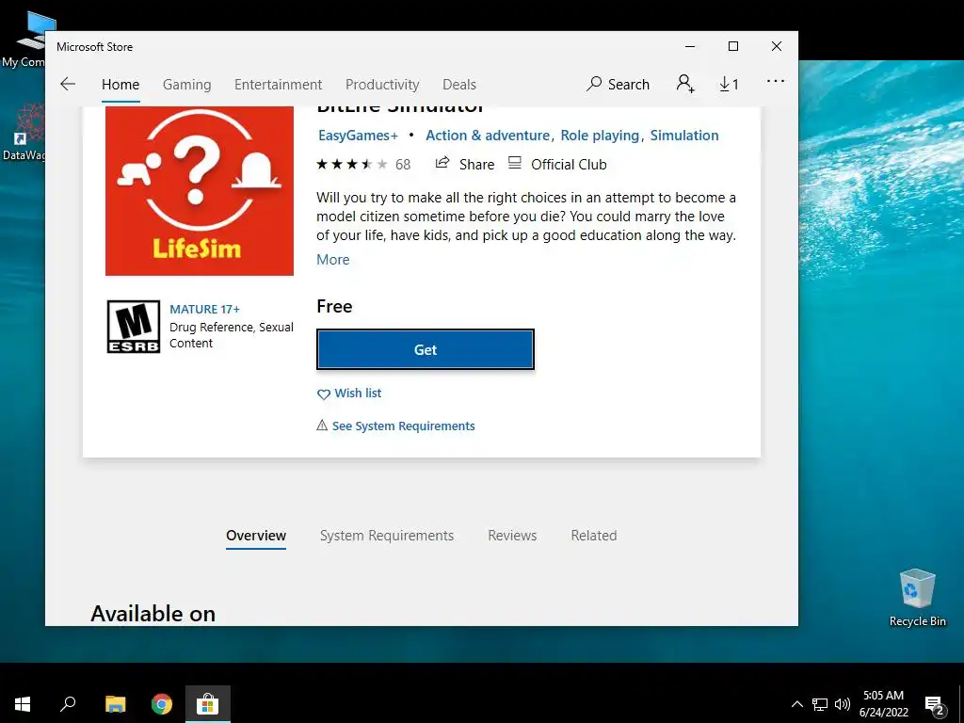This screenshot has height=723, width=964.
Task: Open Action & adventure category
Action: (488, 136)
